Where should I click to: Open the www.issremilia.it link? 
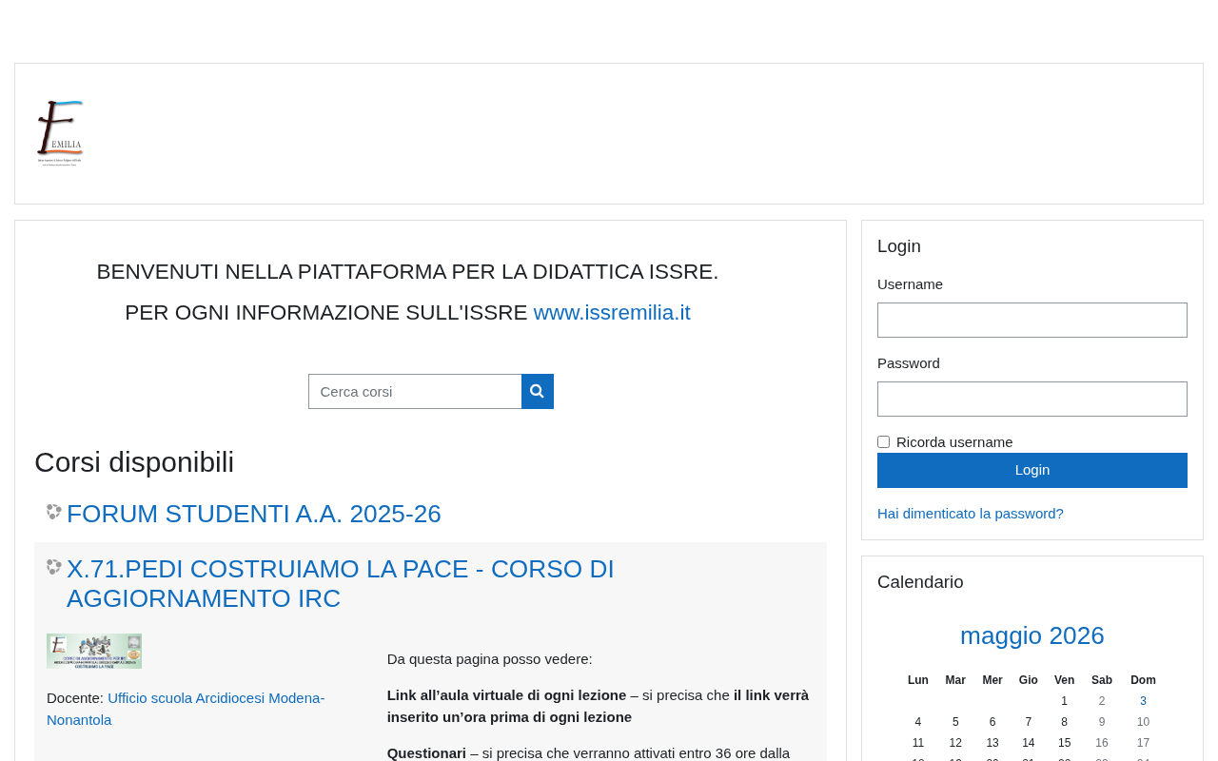tap(612, 312)
